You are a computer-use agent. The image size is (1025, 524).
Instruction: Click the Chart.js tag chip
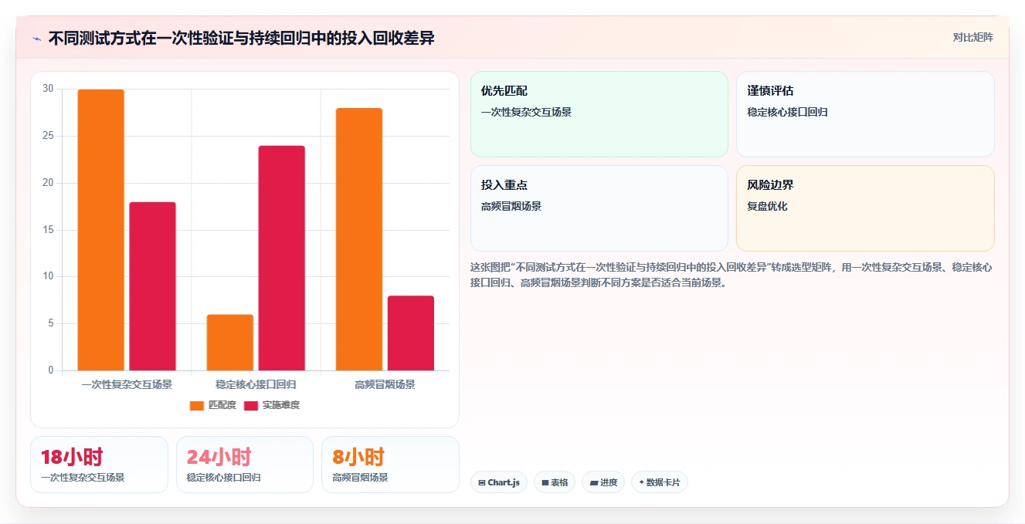point(499,482)
